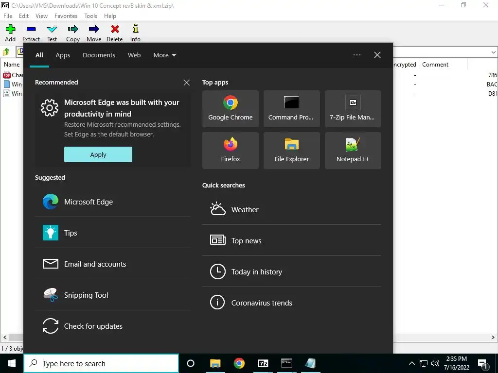Open volume control in system tray
Viewport: 498px width, 373px height.
tap(435, 363)
